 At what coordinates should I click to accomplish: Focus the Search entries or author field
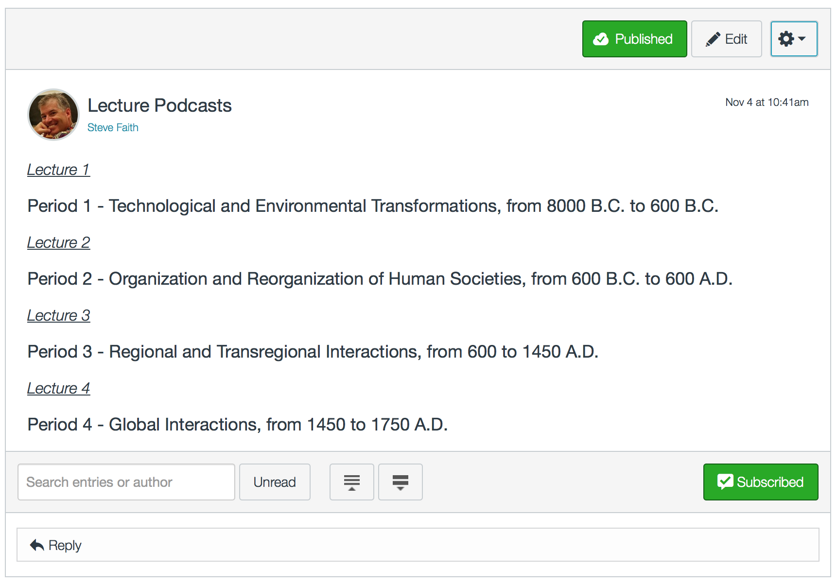pos(126,482)
